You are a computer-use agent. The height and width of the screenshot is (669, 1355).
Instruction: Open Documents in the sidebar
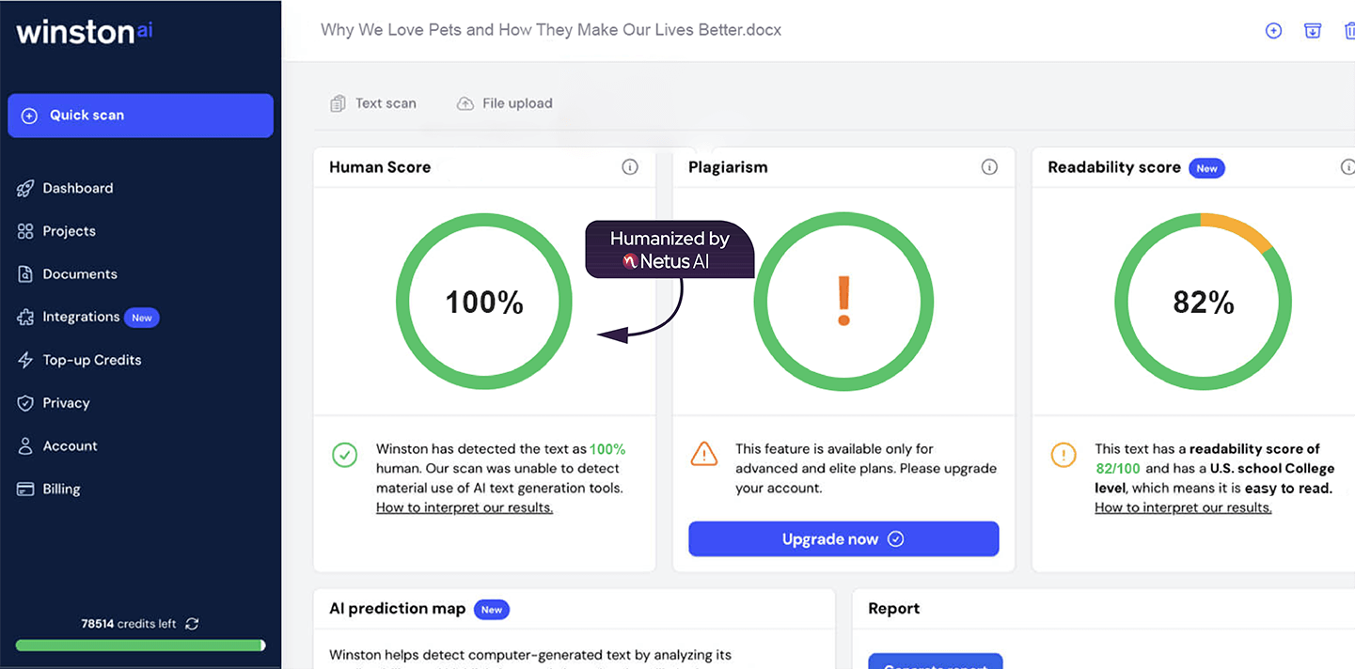coord(80,274)
